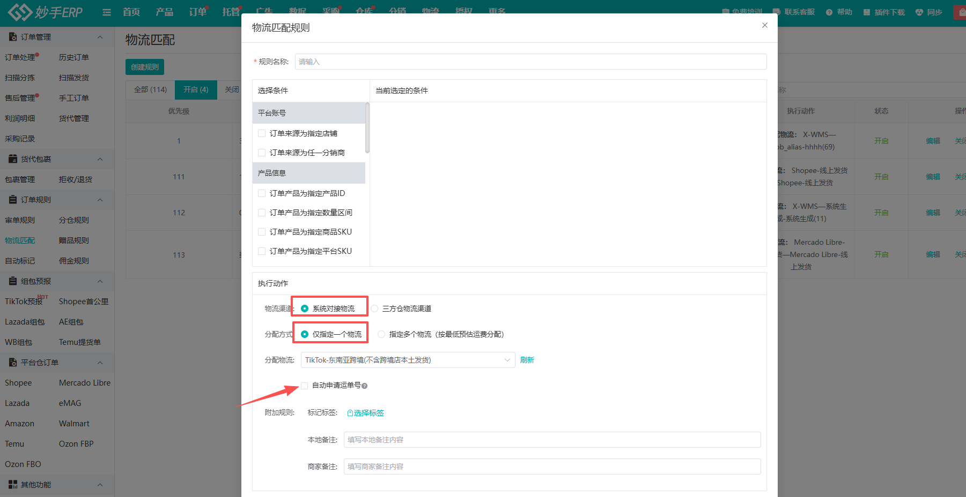Click the help question-mark icon next to 自动申请运单号

(365, 386)
